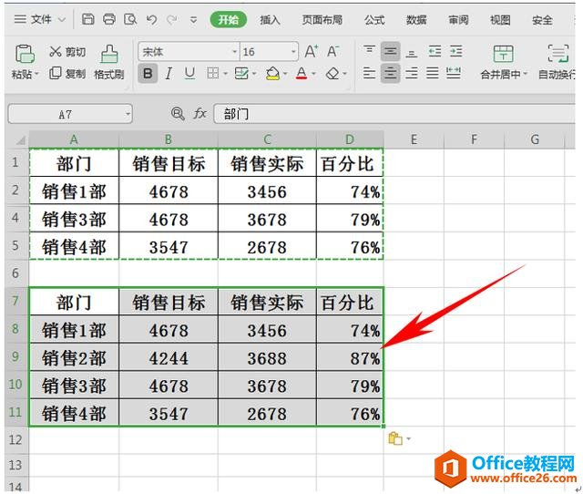The height and width of the screenshot is (494, 583).
Task: Expand the clear eraser dropdown arrow
Action: 344,74
